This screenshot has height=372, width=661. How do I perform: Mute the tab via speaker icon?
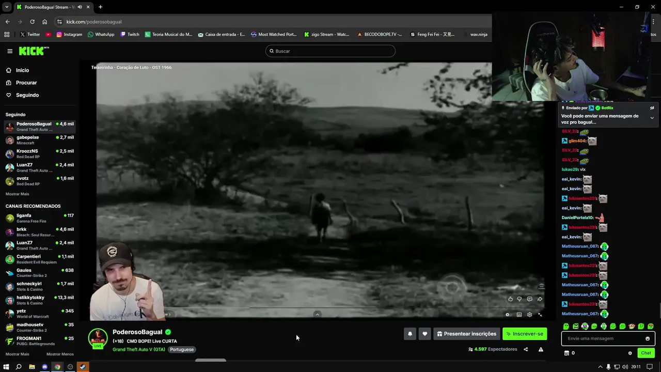[79, 7]
